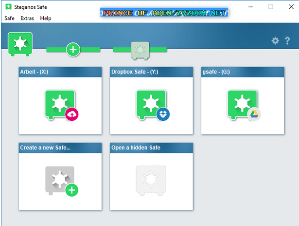
Task: Close the Steganos Safe window
Action: point(291,7)
